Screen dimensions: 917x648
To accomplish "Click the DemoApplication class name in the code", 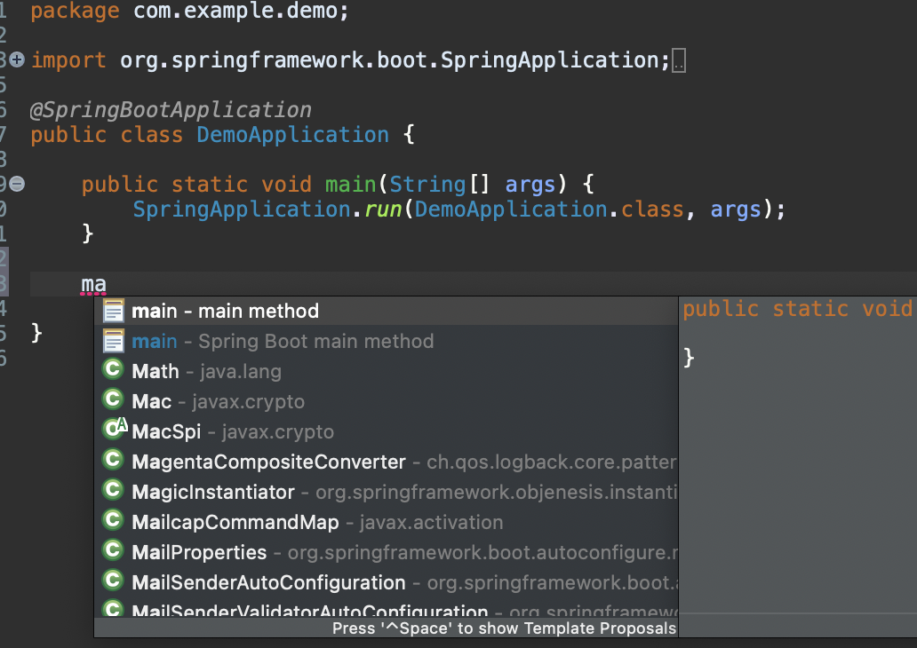I will [292, 134].
